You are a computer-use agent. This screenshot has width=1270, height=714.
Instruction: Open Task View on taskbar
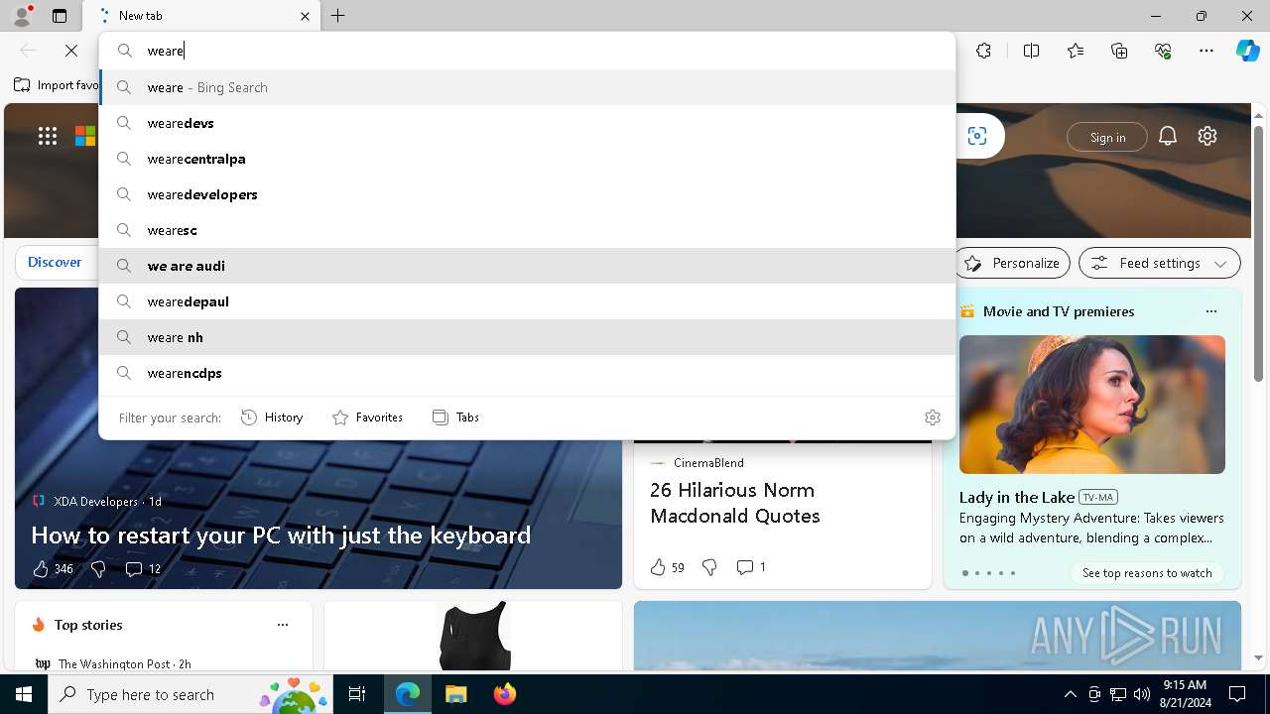357,694
